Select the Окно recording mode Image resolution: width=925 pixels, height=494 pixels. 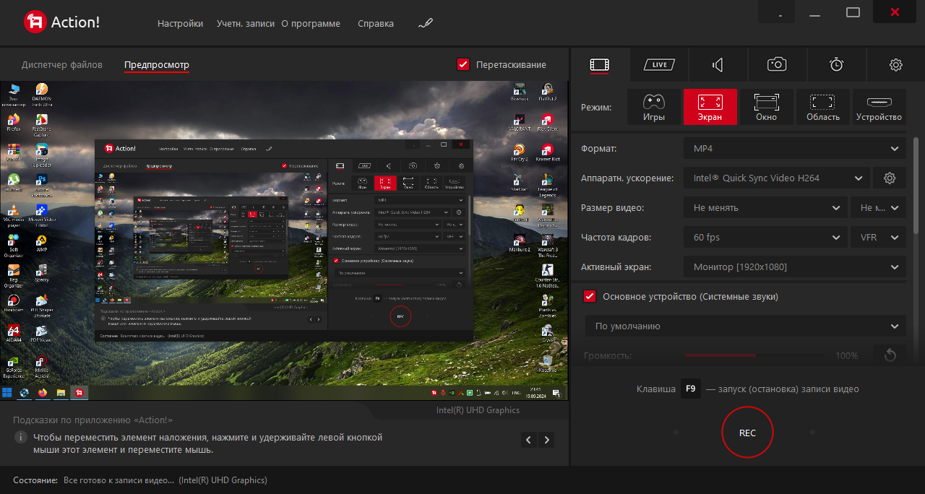[x=767, y=107]
